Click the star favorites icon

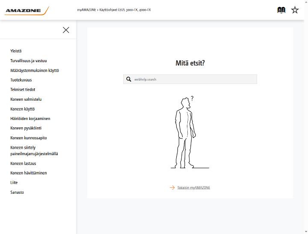pyautogui.click(x=295, y=10)
